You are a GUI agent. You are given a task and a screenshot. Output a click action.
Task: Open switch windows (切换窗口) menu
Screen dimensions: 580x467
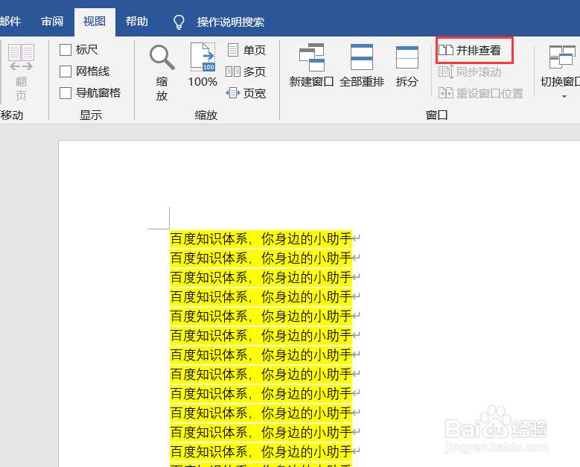pos(561,72)
